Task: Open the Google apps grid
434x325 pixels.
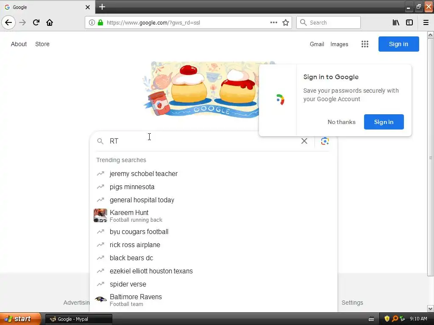Action: pos(365,44)
